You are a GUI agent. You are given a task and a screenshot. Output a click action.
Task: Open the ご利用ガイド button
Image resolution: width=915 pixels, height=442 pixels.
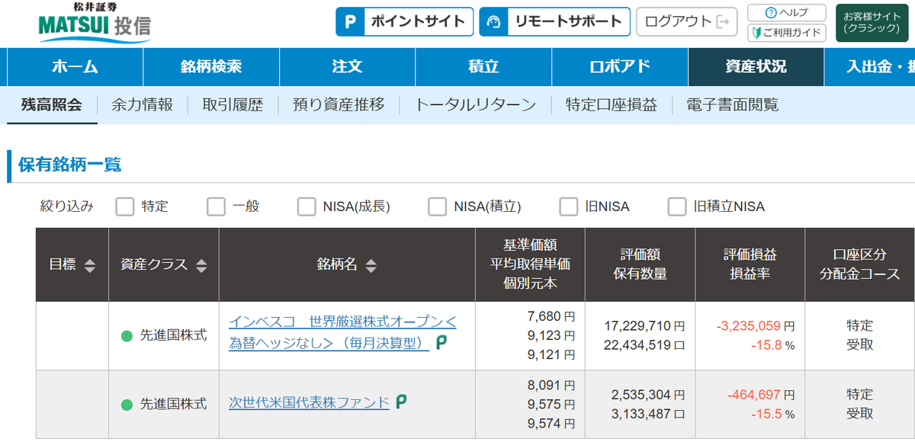coord(787,32)
